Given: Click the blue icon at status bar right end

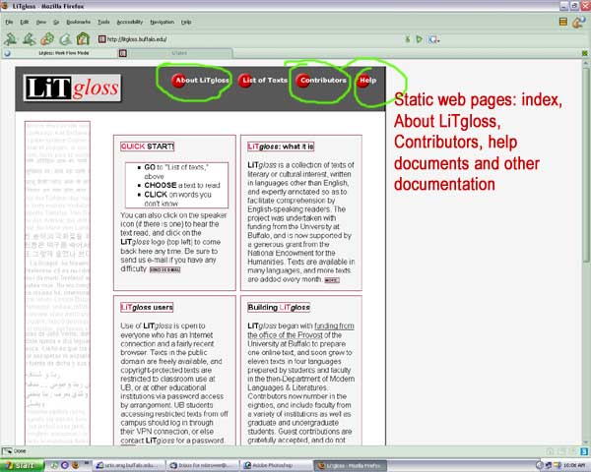Looking at the screenshot, I should [x=583, y=451].
